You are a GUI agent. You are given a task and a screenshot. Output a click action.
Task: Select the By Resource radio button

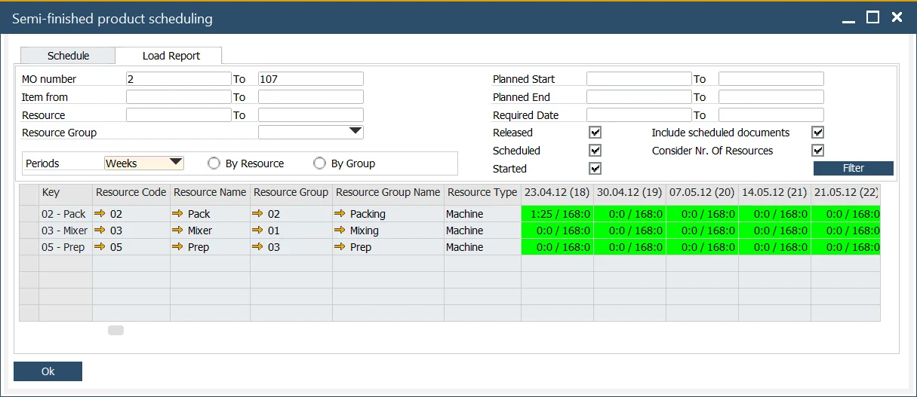pyautogui.click(x=214, y=163)
